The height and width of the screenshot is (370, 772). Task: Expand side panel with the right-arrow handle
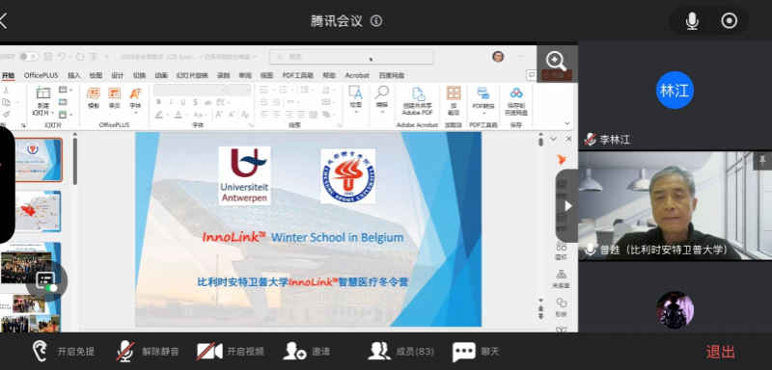[567, 205]
